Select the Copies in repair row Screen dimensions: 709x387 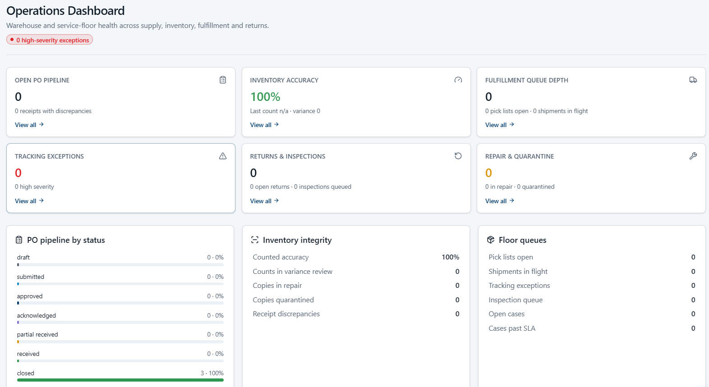356,286
